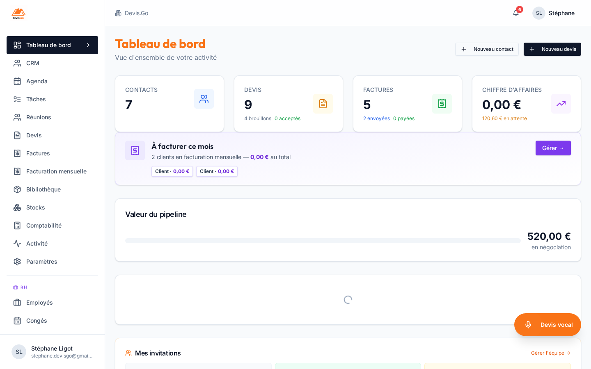Click the first Client 0,00 € chip

(x=172, y=171)
